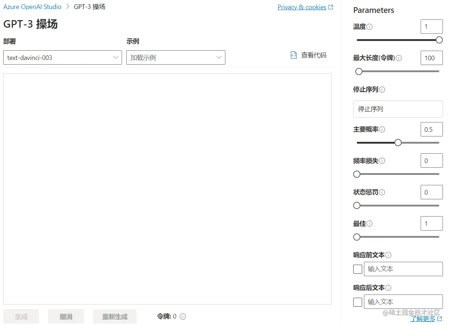
Task: Click the 状态惩罚 slider handle
Action: [357, 205]
